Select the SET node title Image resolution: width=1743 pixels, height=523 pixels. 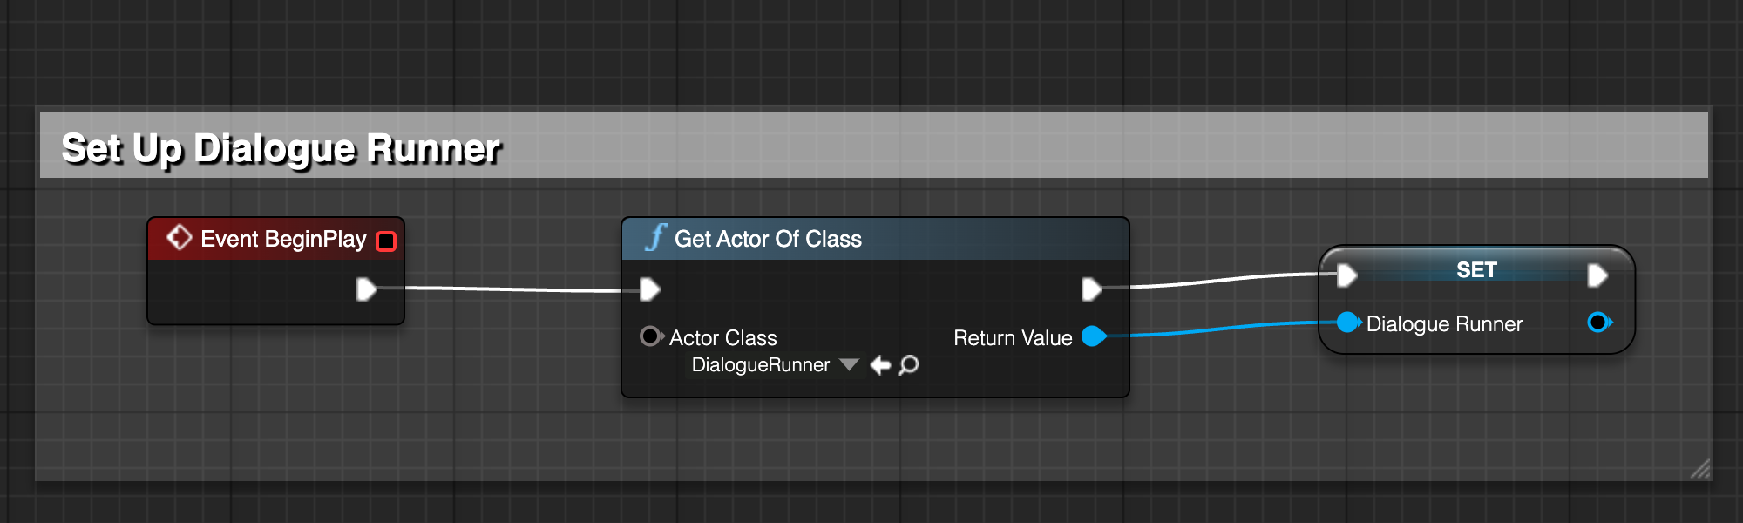point(1476,270)
